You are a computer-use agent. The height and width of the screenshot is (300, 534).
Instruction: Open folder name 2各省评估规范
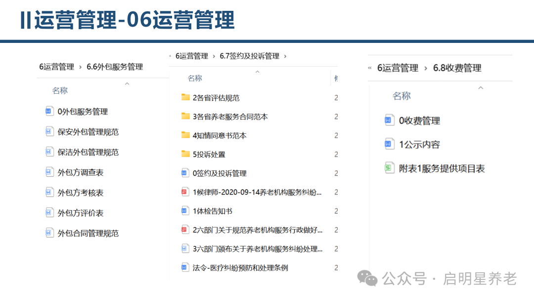(x=216, y=98)
